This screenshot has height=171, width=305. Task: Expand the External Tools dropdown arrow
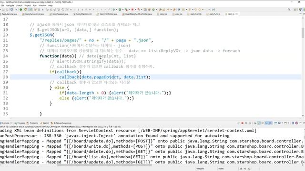click(129, 9)
